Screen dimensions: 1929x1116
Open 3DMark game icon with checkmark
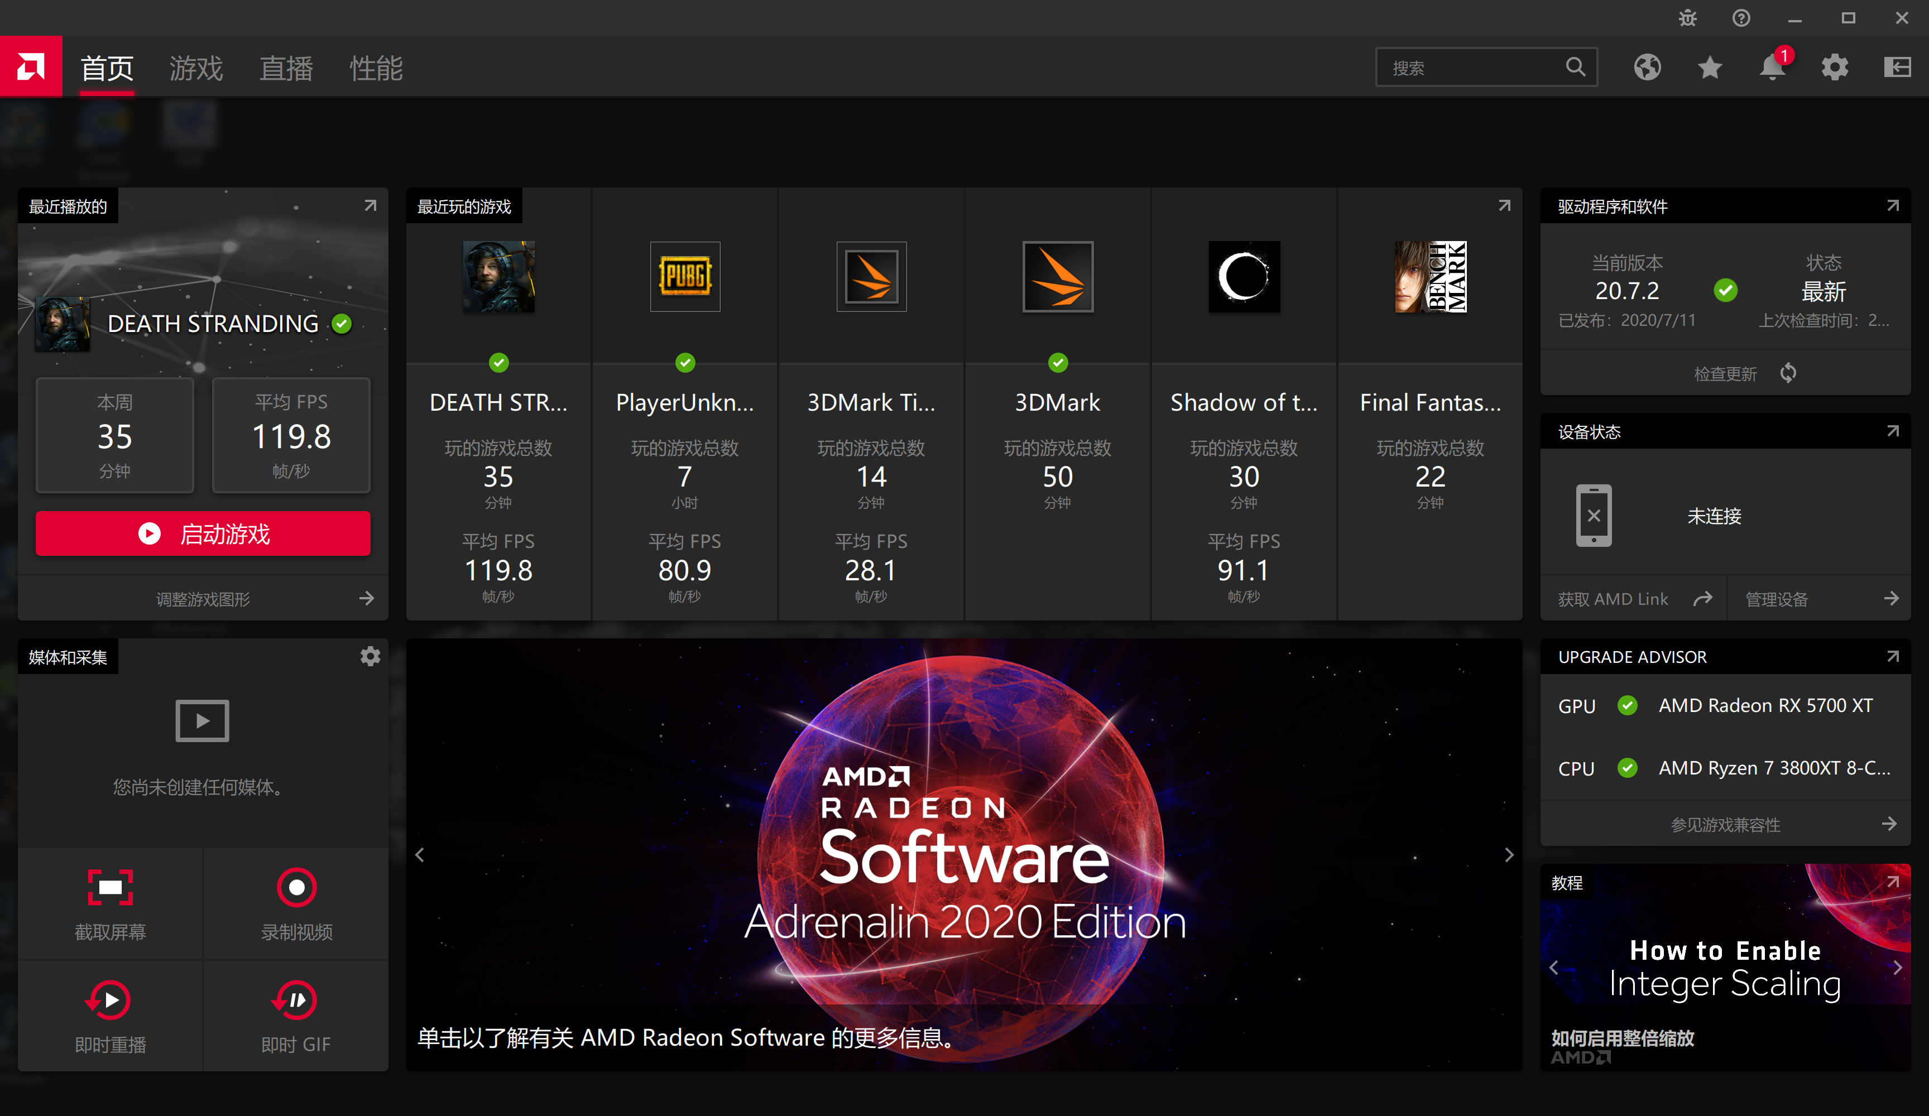1058,277
